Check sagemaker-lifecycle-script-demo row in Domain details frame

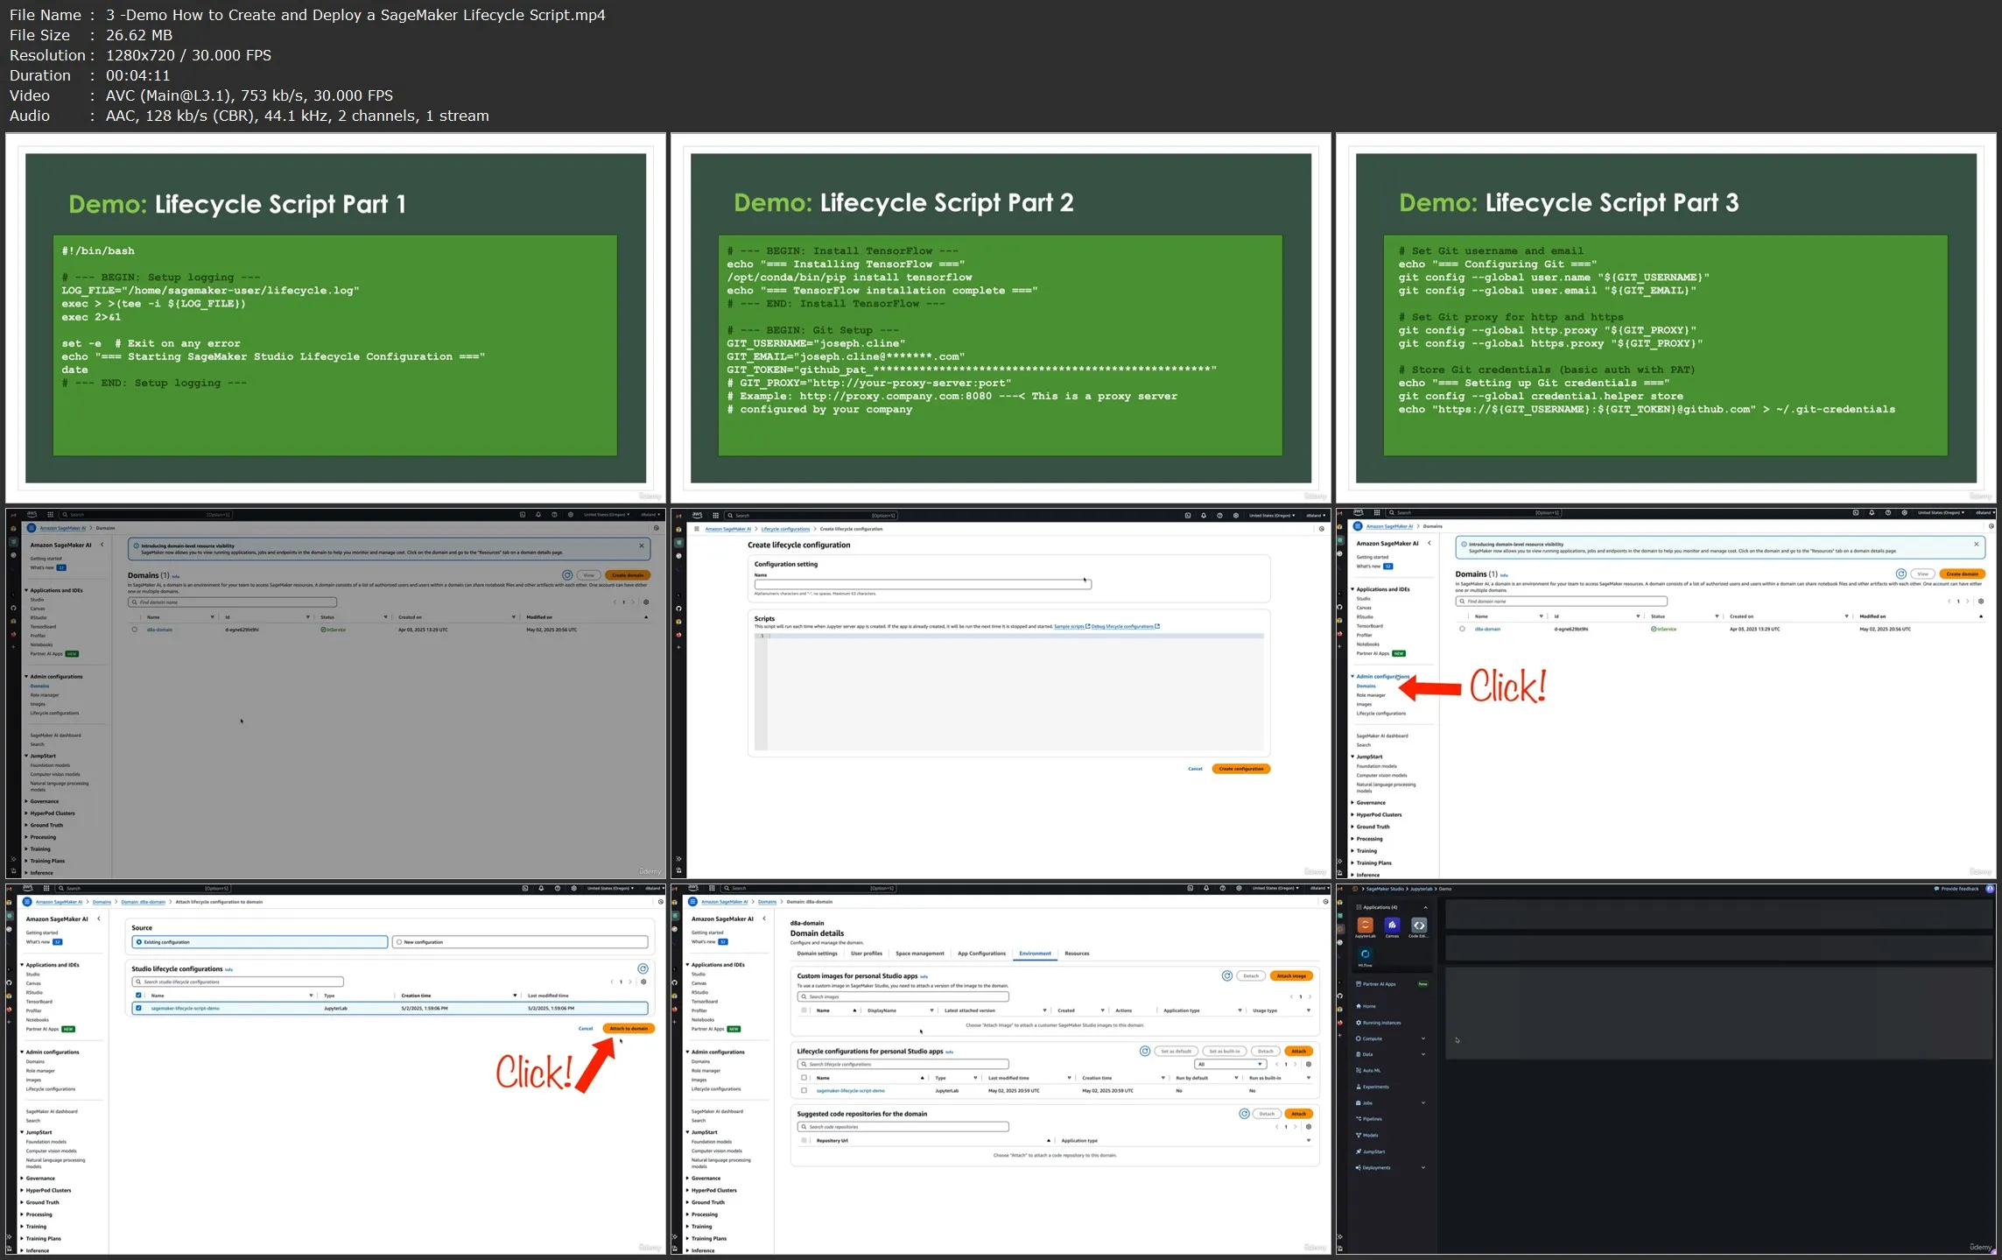click(804, 1091)
